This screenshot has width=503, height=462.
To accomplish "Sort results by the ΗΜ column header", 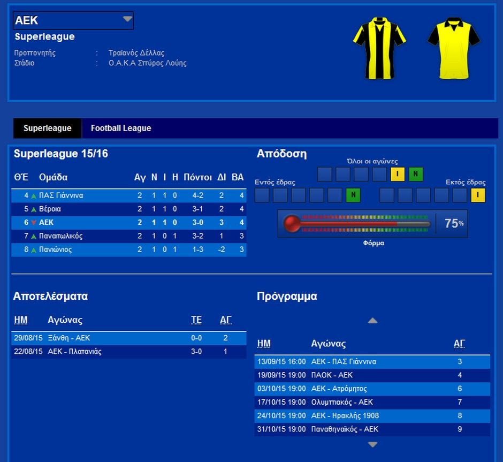I will point(20,320).
